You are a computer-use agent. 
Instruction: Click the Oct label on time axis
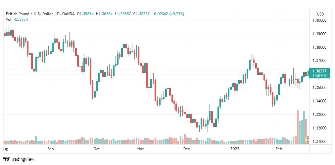[97, 149]
